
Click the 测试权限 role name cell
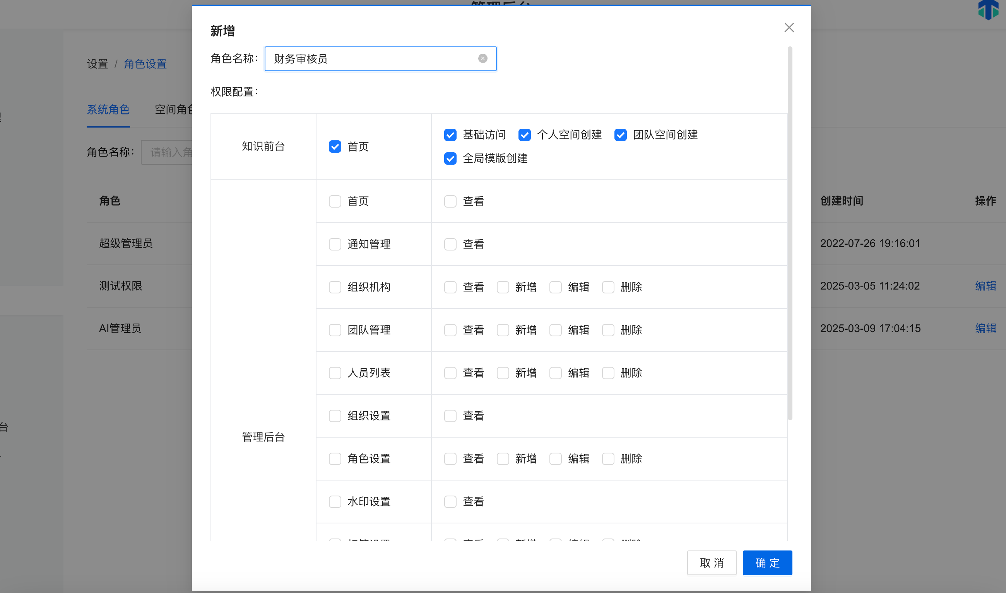pos(120,286)
